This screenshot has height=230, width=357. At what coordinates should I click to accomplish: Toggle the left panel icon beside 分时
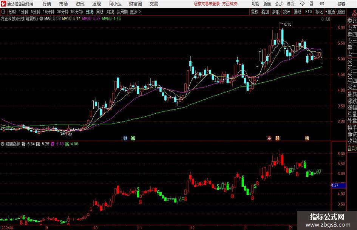[x=3, y=12]
